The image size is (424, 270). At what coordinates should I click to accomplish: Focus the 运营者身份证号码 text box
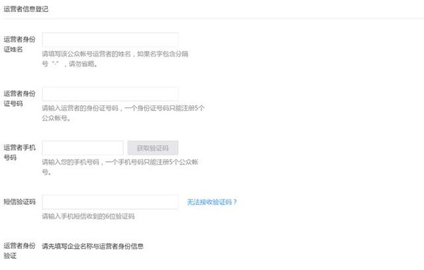110,94
